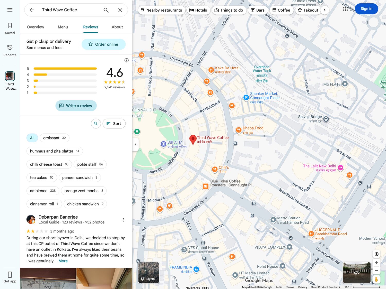Expand the review with More link
Viewport: 386px width, 289px height.
63,261
